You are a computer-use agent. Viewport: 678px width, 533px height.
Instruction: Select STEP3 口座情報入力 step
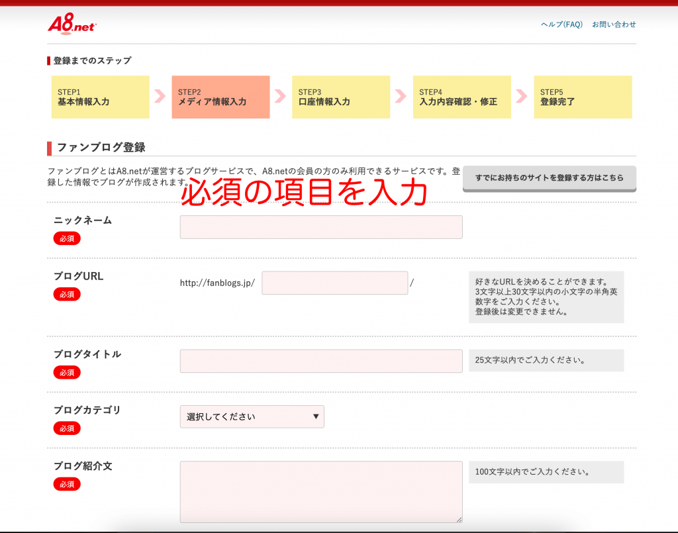click(341, 97)
